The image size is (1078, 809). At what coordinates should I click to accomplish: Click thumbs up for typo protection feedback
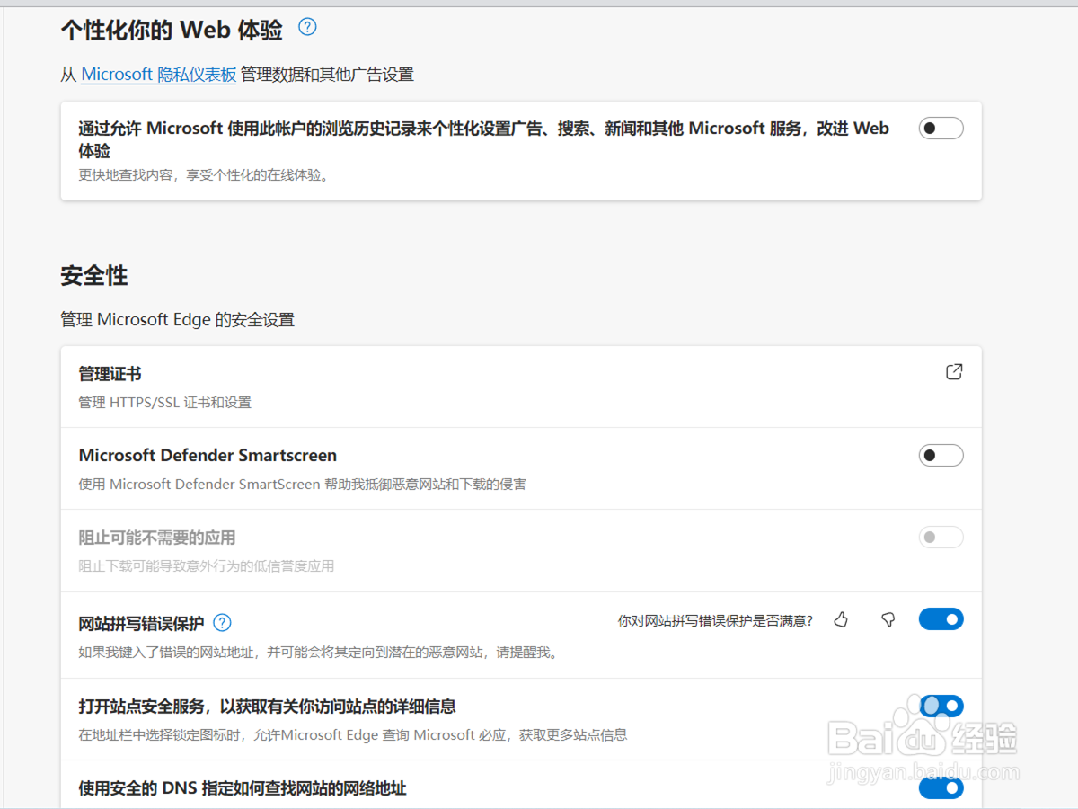pyautogui.click(x=841, y=619)
